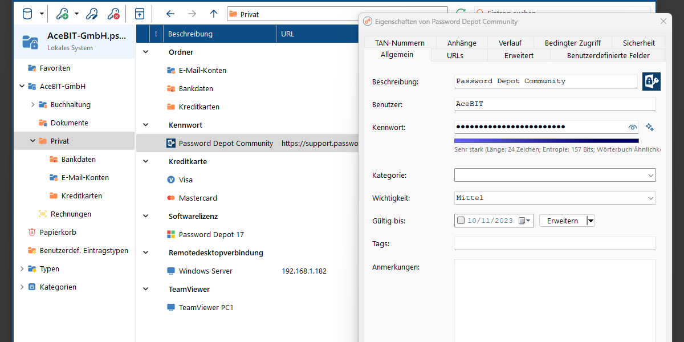The height and width of the screenshot is (342, 684).
Task: Open the database dropdown arrow in toolbar
Action: click(42, 14)
